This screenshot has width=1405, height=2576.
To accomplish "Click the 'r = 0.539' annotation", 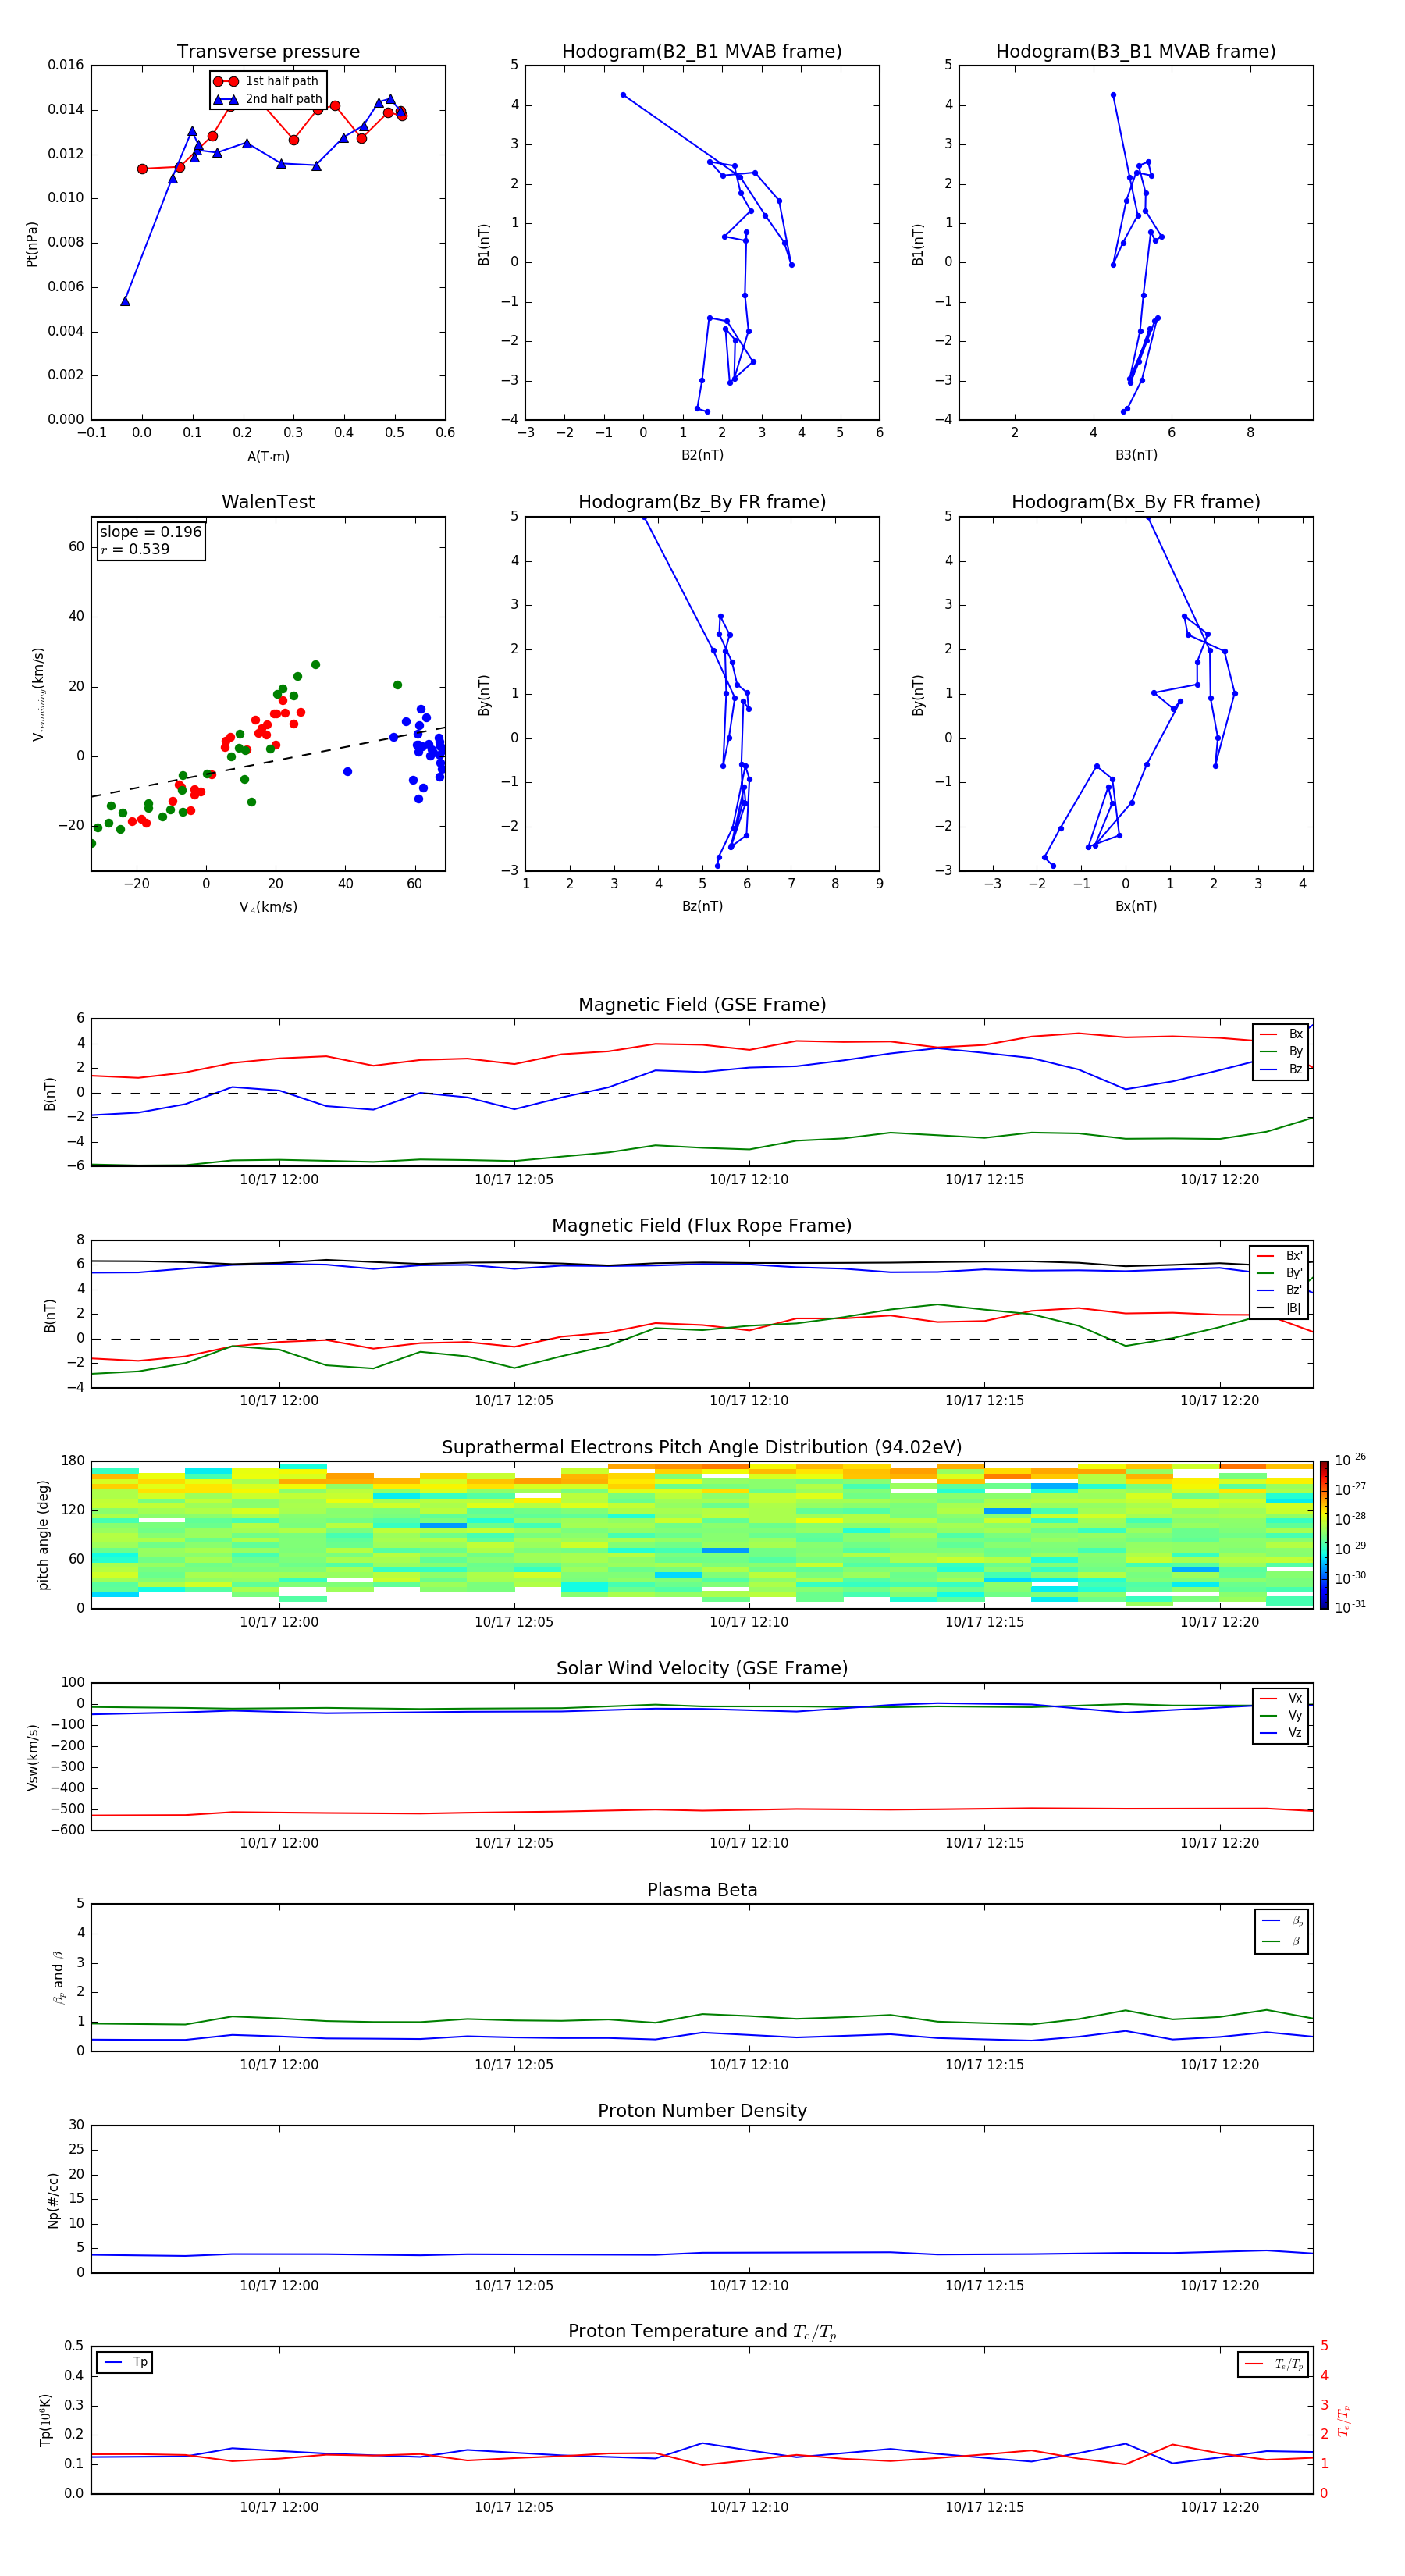I will [135, 549].
